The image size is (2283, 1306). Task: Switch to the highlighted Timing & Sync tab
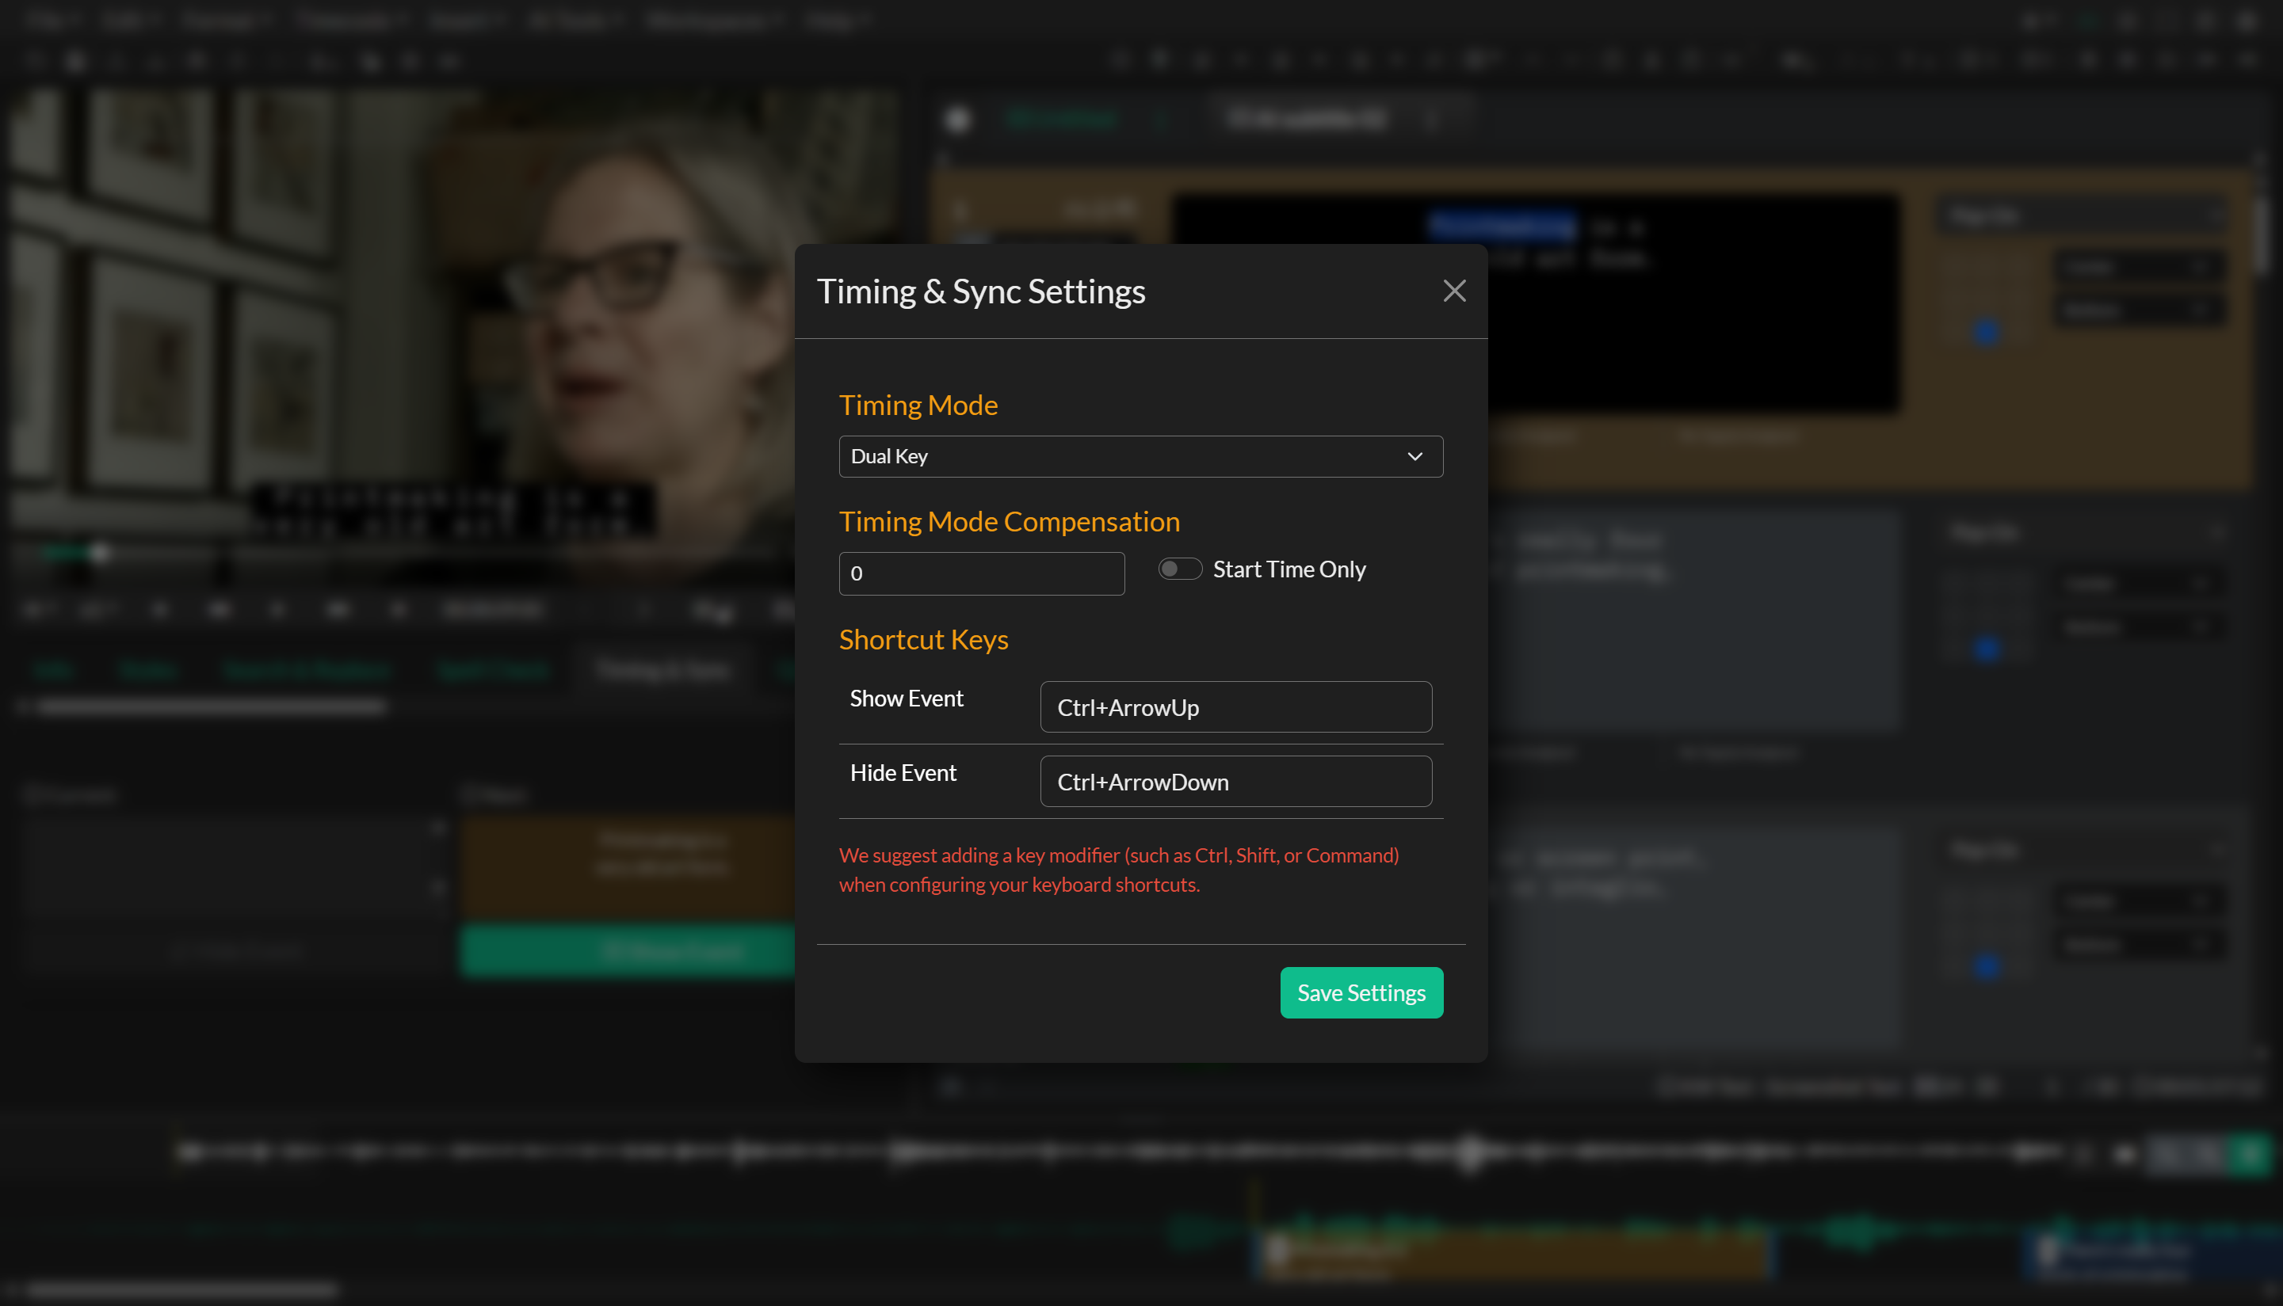(x=663, y=670)
